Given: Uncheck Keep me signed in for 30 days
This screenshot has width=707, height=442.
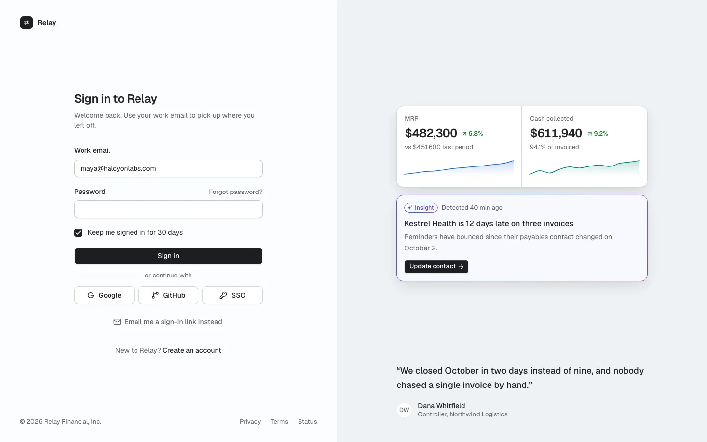Looking at the screenshot, I should pyautogui.click(x=78, y=233).
